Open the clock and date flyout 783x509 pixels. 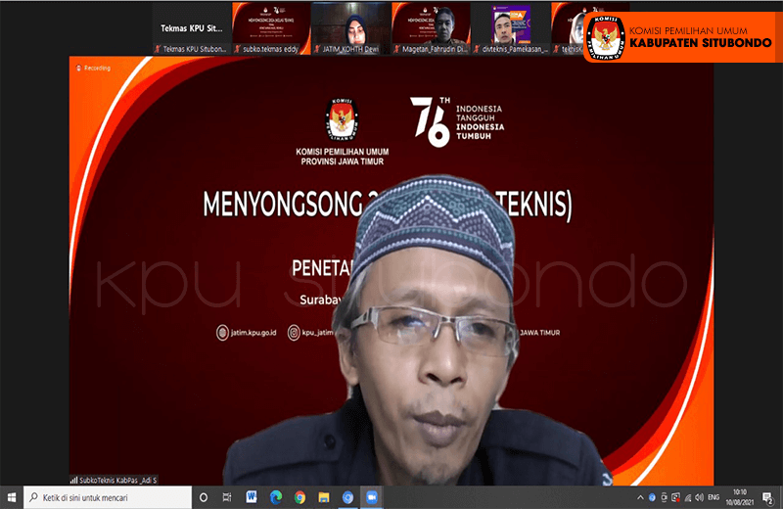(745, 497)
